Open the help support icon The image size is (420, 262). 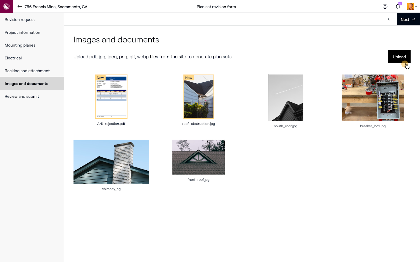[385, 7]
